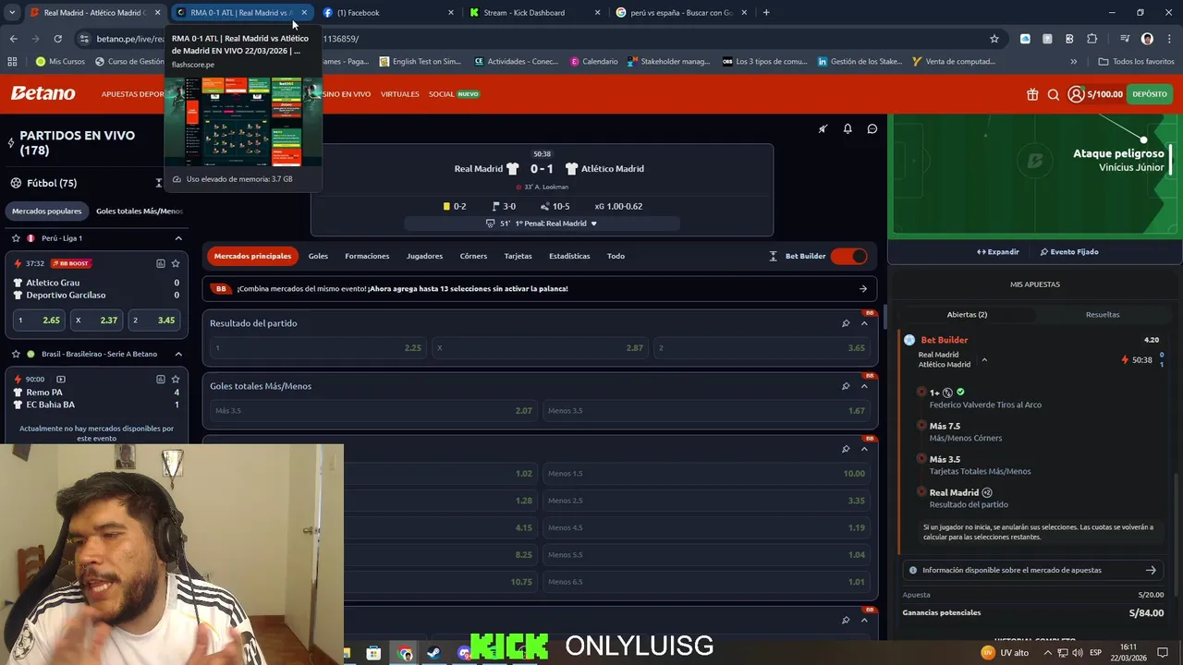Collapse the Resultado del partido market
The image size is (1183, 665).
click(x=864, y=323)
